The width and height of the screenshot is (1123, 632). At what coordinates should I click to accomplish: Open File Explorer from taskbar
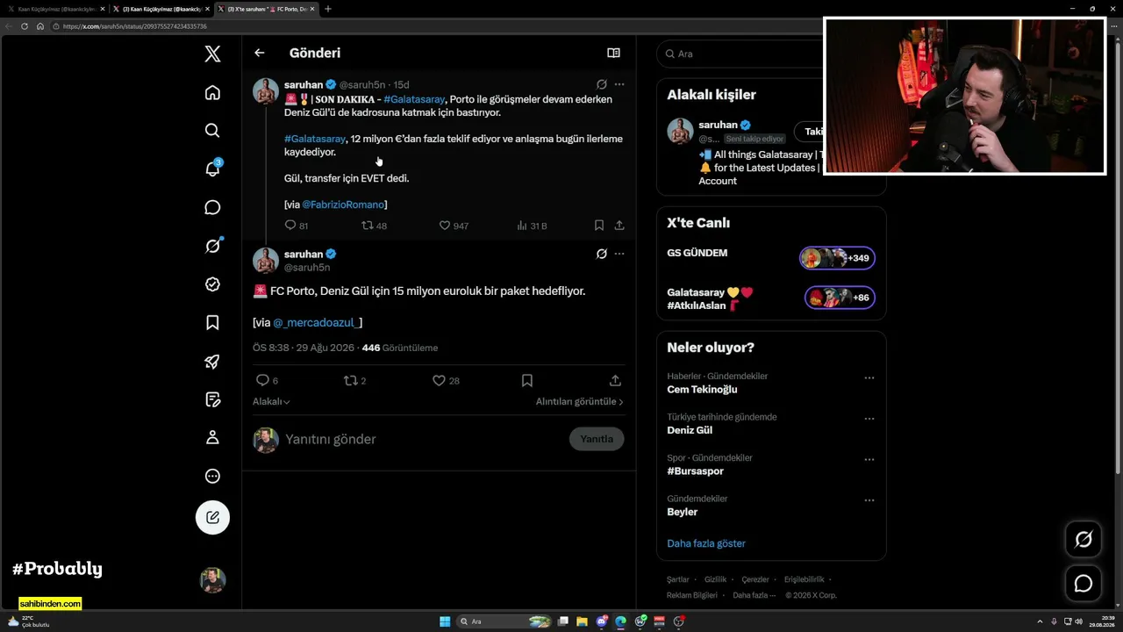582,621
